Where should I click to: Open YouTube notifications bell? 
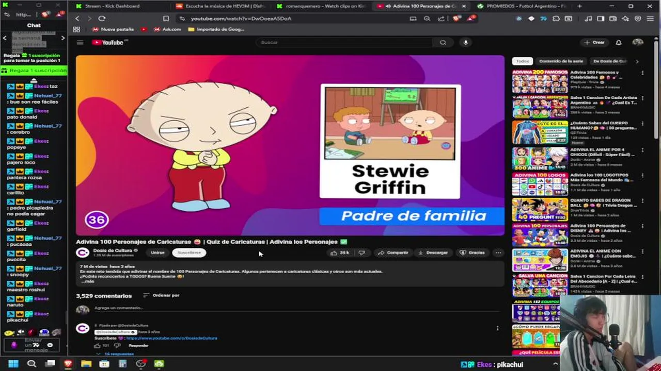coord(619,42)
